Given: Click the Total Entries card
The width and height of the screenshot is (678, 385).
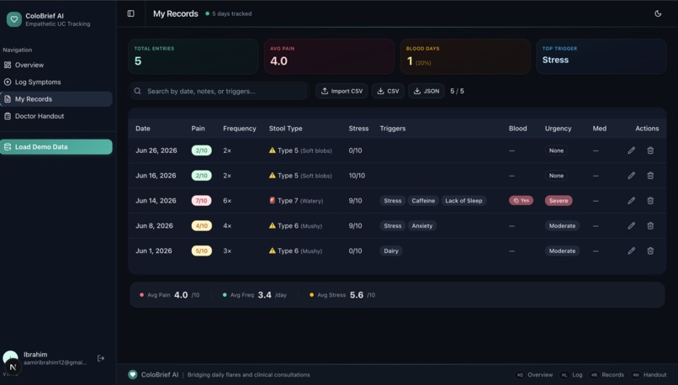Looking at the screenshot, I should (x=193, y=56).
